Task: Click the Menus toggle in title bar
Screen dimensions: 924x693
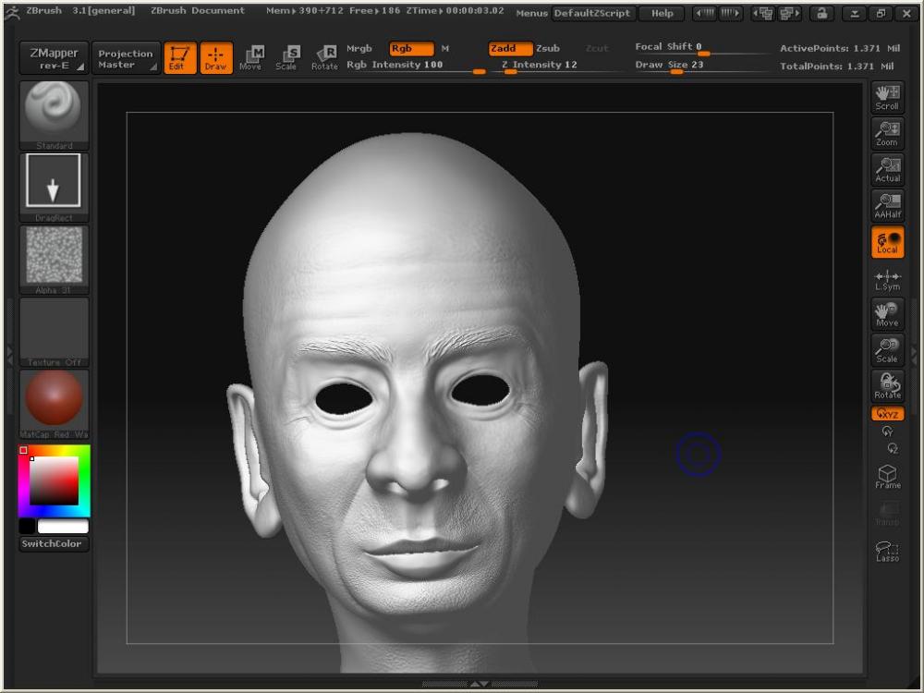Action: click(x=531, y=13)
